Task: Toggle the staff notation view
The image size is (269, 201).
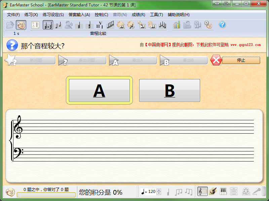Action: point(202,191)
